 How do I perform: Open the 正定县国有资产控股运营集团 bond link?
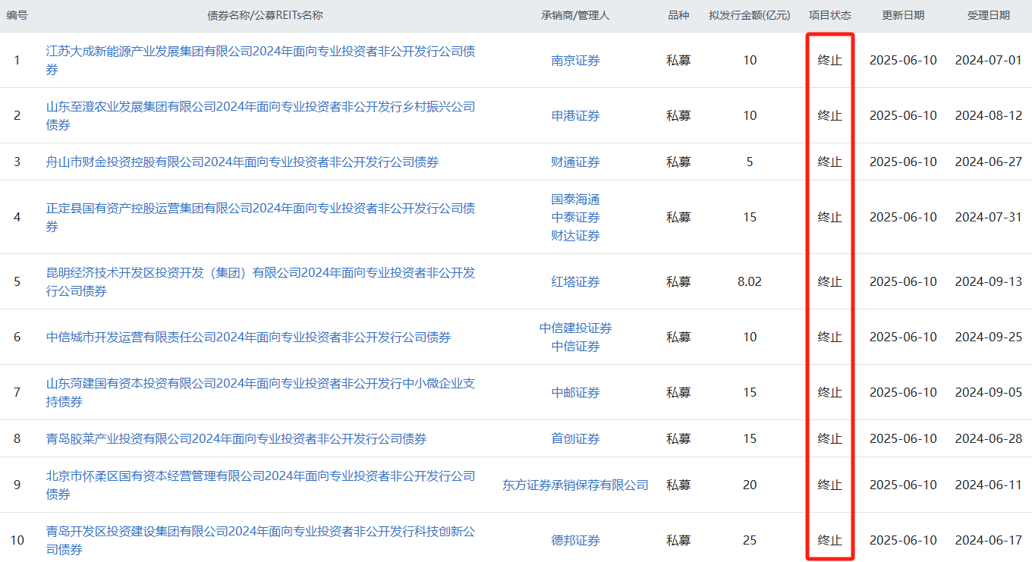261,217
